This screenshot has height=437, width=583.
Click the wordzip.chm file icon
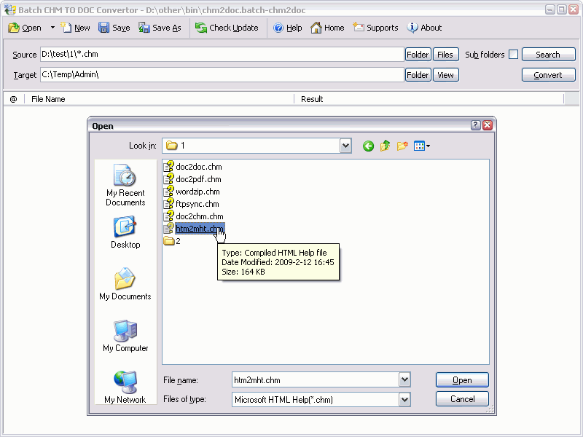click(169, 192)
